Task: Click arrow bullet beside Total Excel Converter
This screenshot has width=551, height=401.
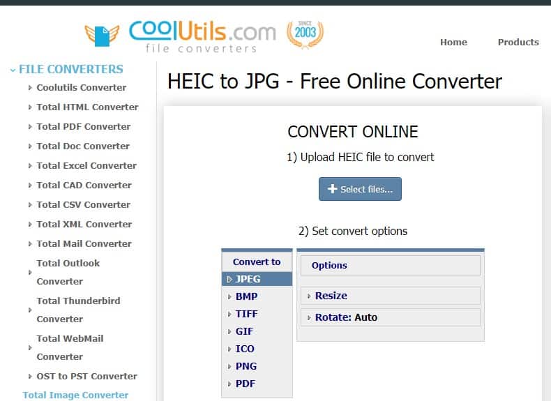Action: coord(30,166)
